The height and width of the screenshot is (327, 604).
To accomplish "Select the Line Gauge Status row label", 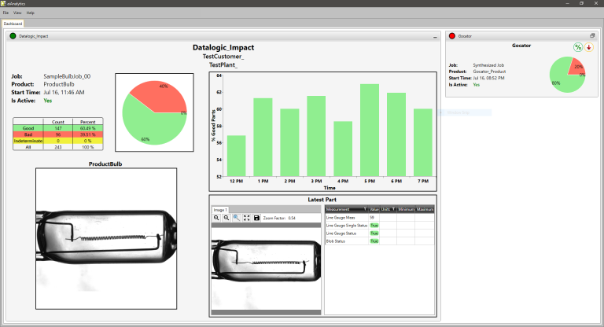I will [341, 233].
